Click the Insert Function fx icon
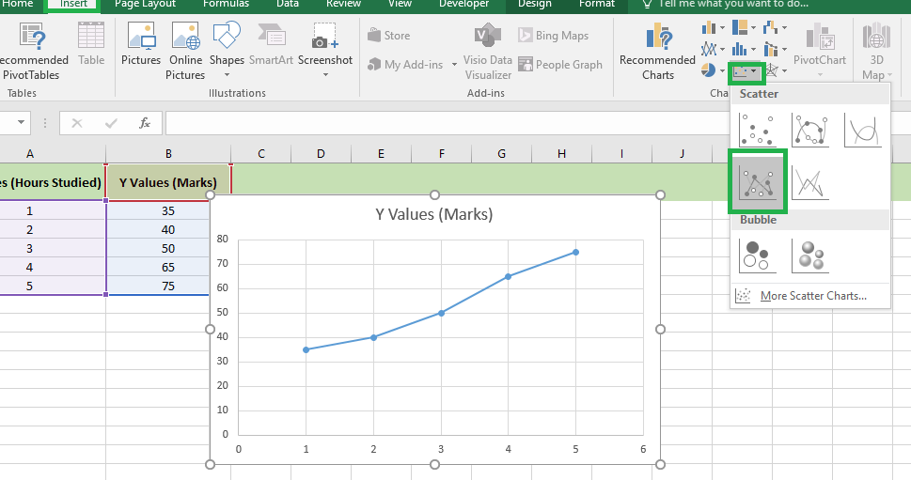 [144, 123]
